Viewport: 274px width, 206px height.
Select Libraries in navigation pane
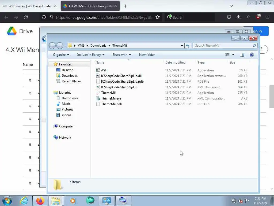pyautogui.click(x=65, y=93)
